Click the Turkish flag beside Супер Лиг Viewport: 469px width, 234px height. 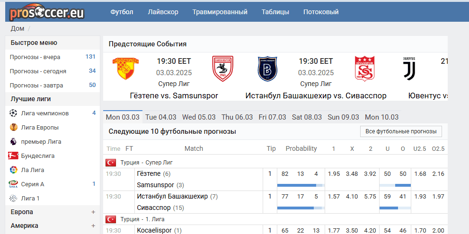pyautogui.click(x=111, y=163)
